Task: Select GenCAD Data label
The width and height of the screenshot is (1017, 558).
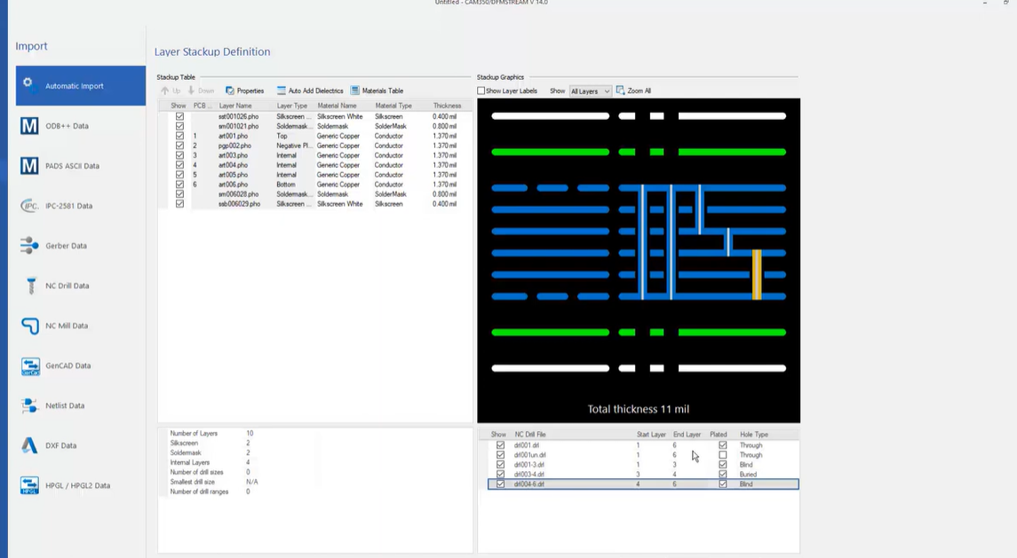Action: [x=68, y=365]
